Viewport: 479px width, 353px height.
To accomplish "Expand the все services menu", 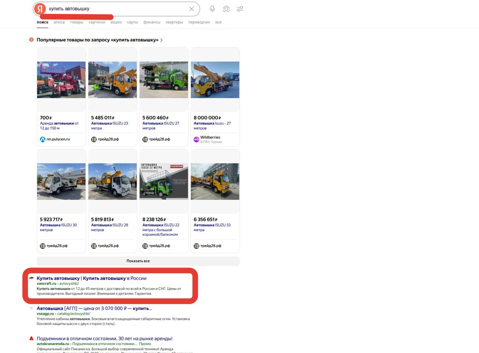I will tap(218, 22).
